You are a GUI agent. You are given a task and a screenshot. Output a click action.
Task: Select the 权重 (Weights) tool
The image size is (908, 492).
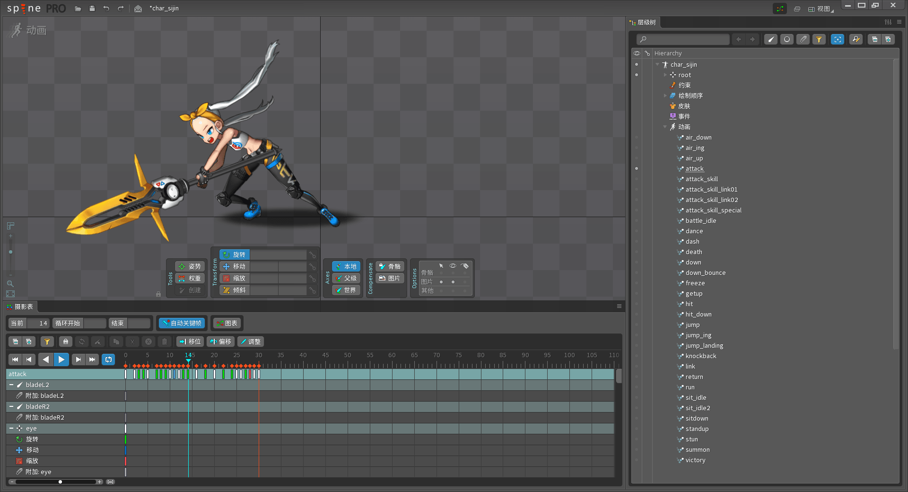click(190, 278)
